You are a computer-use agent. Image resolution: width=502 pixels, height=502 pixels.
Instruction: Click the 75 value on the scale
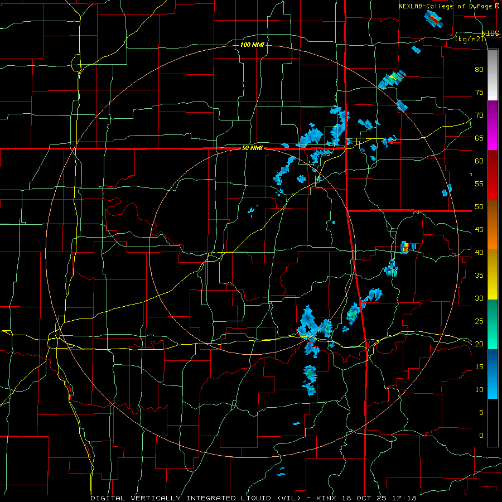pyautogui.click(x=479, y=92)
